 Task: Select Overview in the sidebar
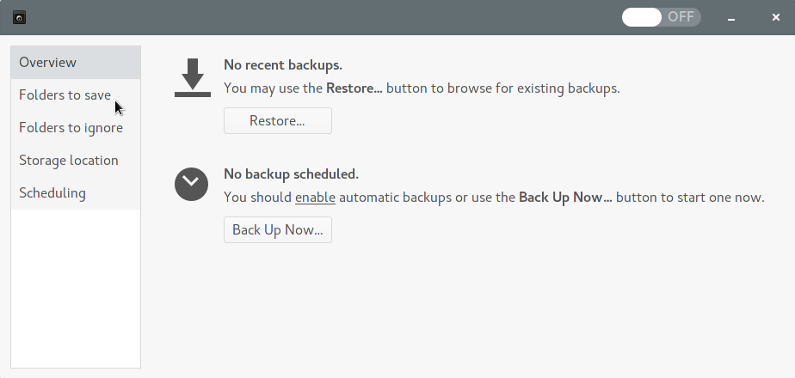coord(76,62)
